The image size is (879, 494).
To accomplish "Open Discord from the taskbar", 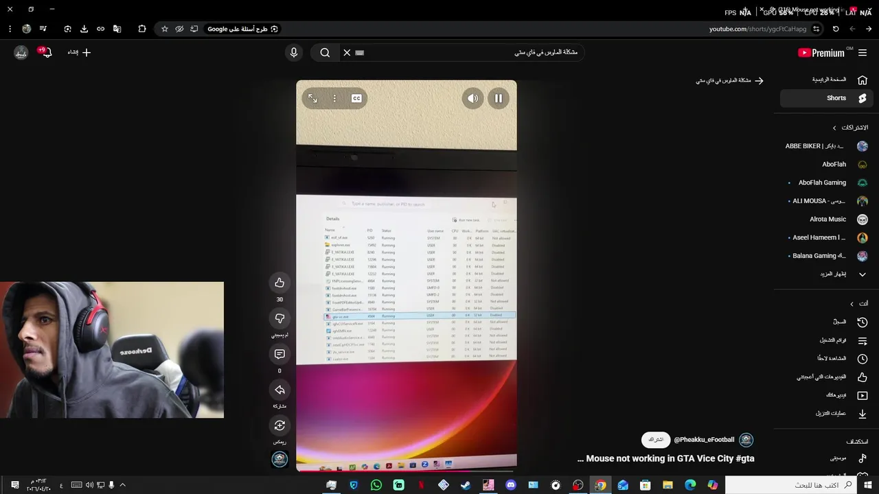I will coord(510,485).
